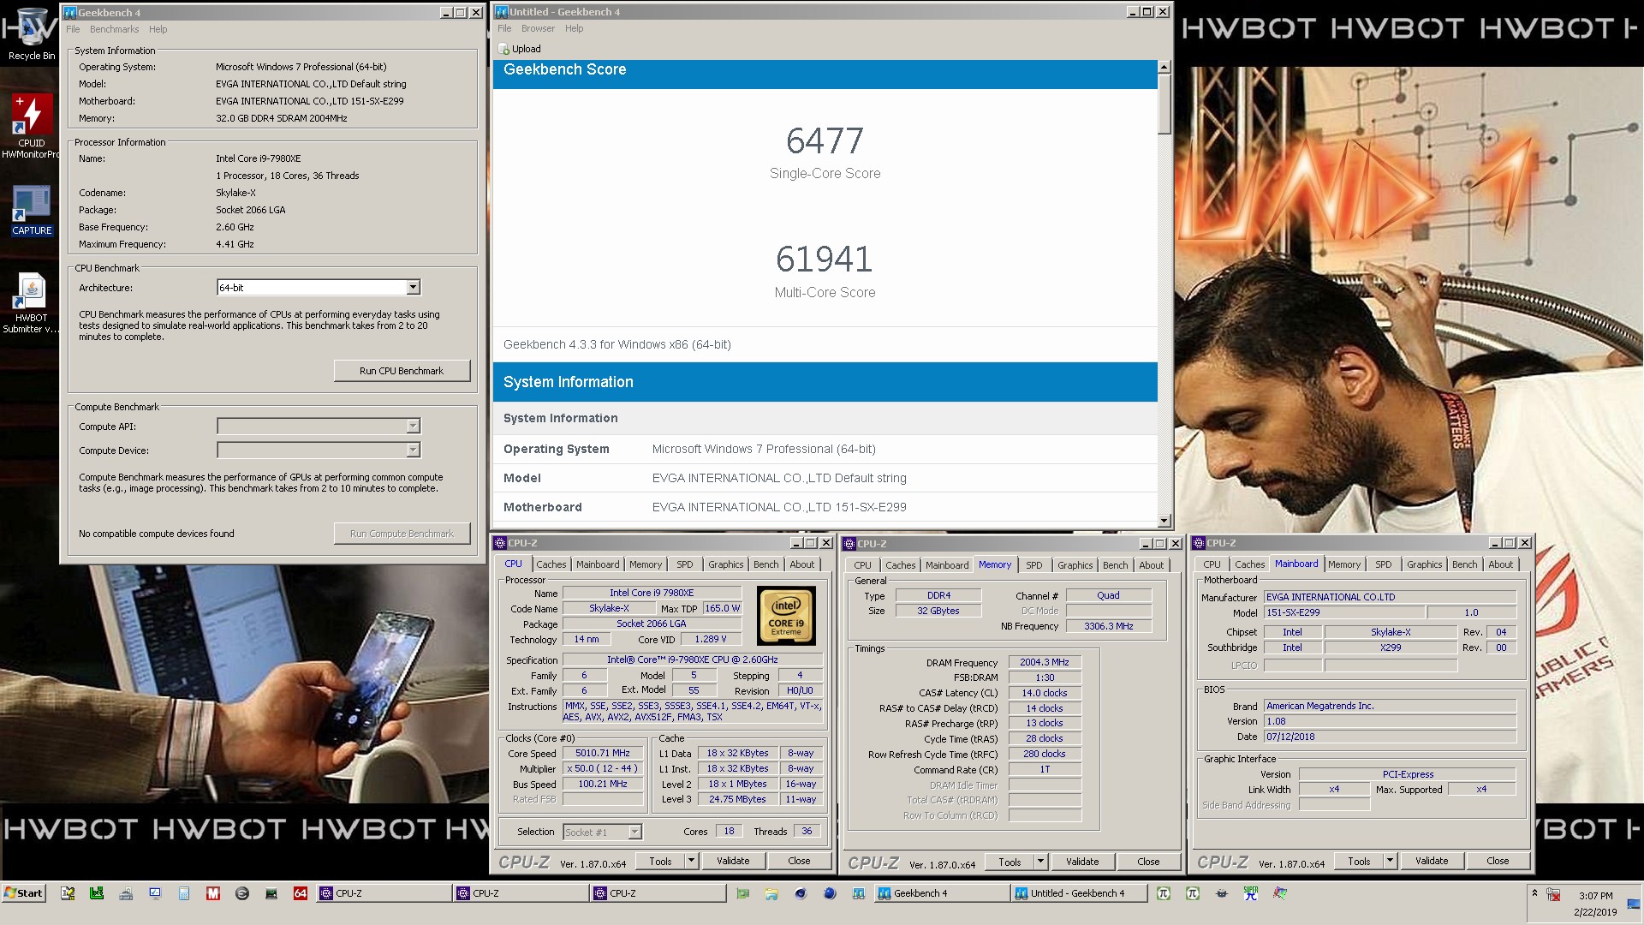The height and width of the screenshot is (925, 1644).
Task: Open HWBOT Submitter desktop shortcut
Action: click(x=32, y=303)
